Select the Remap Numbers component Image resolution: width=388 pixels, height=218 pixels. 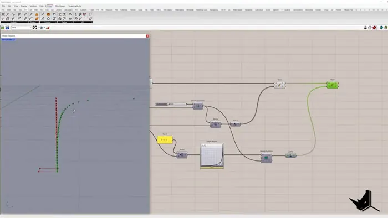coord(266,158)
